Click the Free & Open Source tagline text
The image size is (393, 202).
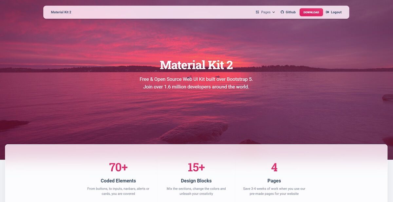point(196,79)
